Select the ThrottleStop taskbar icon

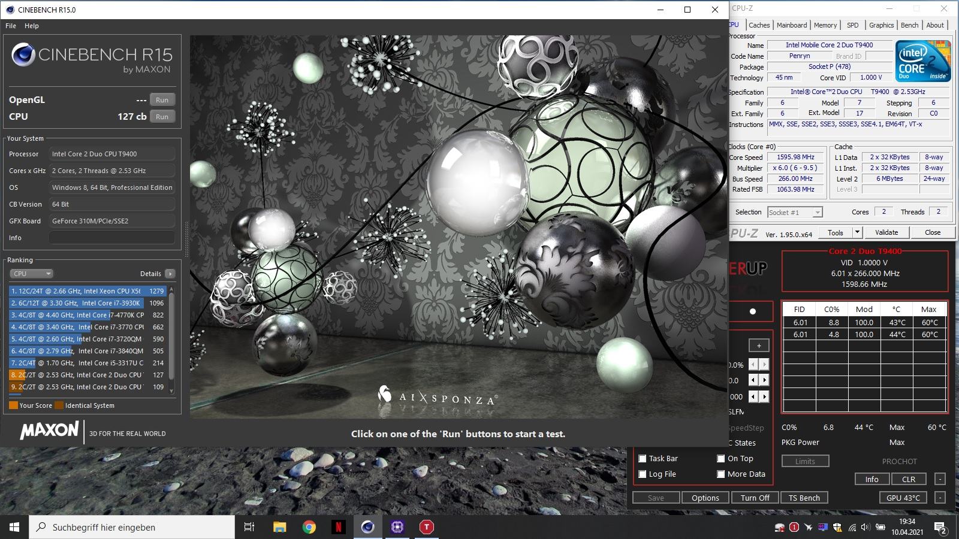(426, 527)
